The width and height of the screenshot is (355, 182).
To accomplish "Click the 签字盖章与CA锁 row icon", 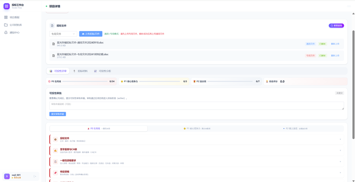I will [55, 151].
